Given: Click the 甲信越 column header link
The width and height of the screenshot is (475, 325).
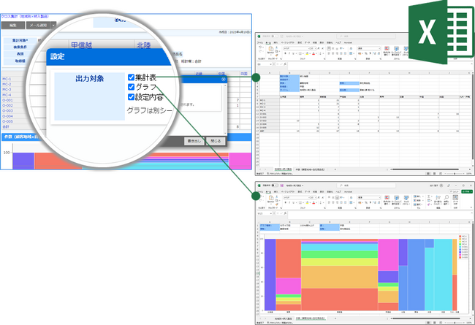Looking at the screenshot, I should click(x=82, y=45).
